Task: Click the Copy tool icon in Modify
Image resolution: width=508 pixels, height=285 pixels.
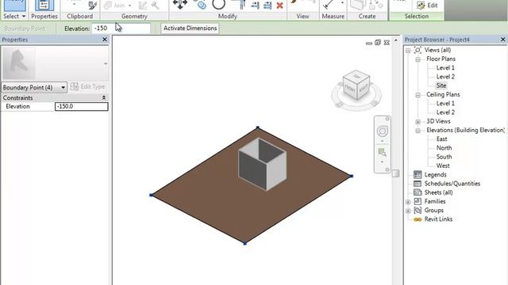Action: click(x=201, y=5)
